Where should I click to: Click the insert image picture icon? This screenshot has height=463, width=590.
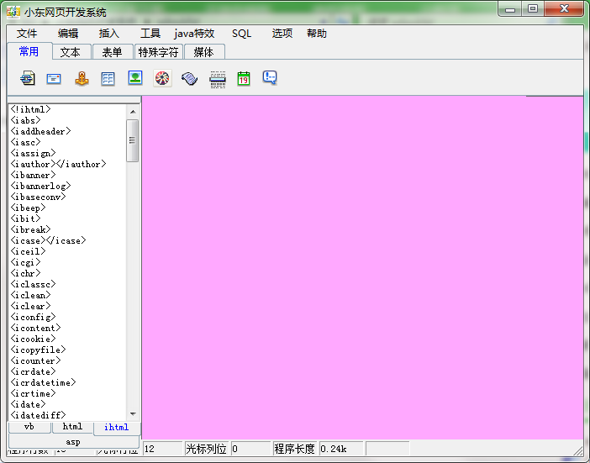tap(134, 78)
